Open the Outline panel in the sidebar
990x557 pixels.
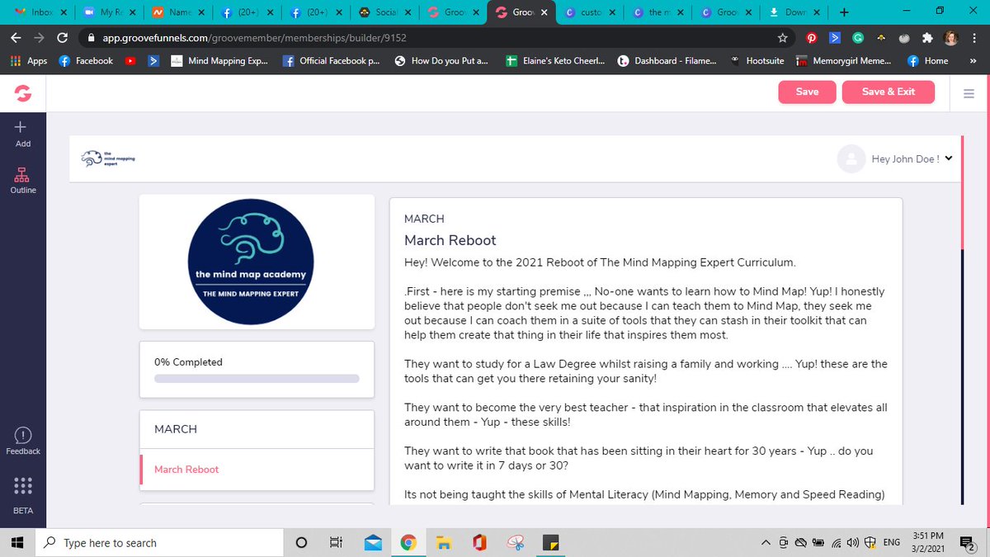[23, 180]
